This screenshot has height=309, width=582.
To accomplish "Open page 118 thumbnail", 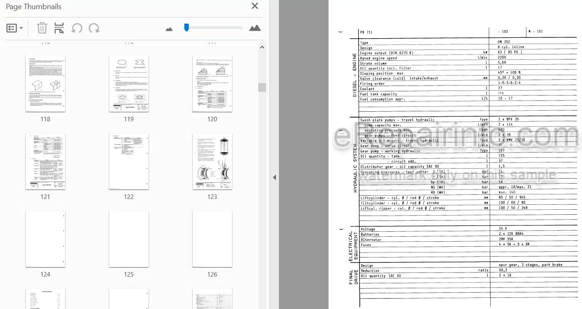I will click(x=45, y=84).
